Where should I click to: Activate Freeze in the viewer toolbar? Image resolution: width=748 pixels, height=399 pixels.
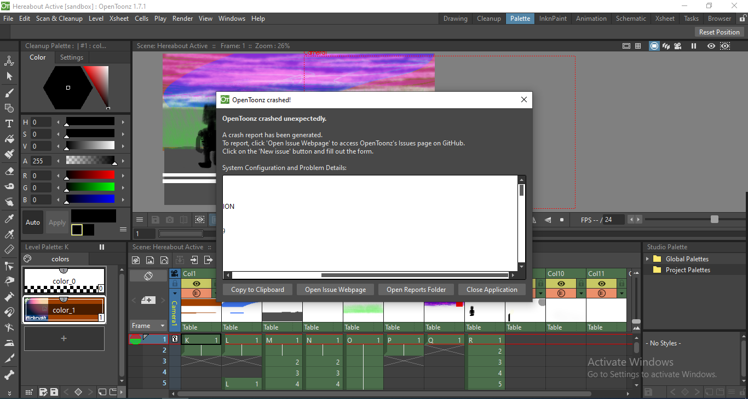pos(694,46)
